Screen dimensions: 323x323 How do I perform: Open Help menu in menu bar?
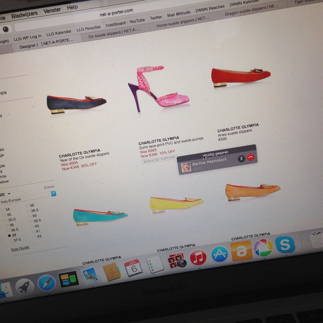point(72,7)
